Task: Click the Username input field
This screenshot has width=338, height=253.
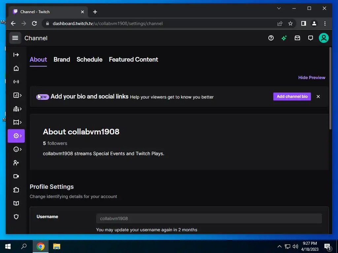Action: tap(209, 219)
